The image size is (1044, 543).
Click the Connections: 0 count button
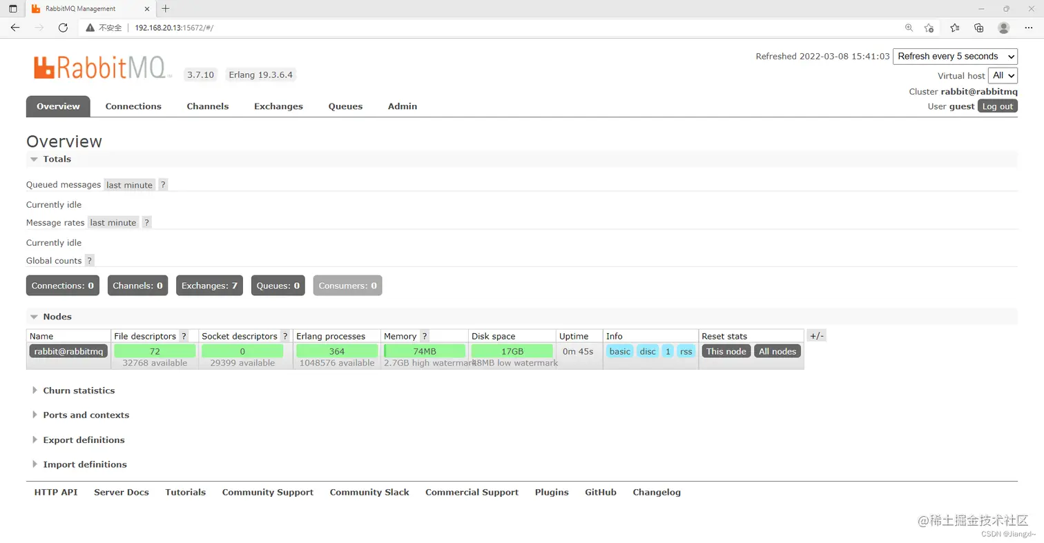[63, 286]
